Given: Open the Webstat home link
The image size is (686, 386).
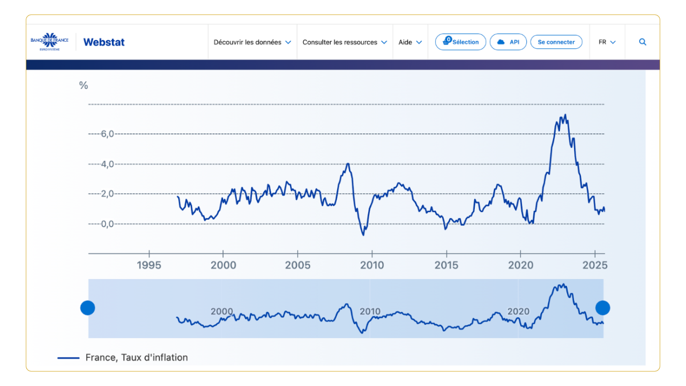Looking at the screenshot, I should (x=104, y=42).
